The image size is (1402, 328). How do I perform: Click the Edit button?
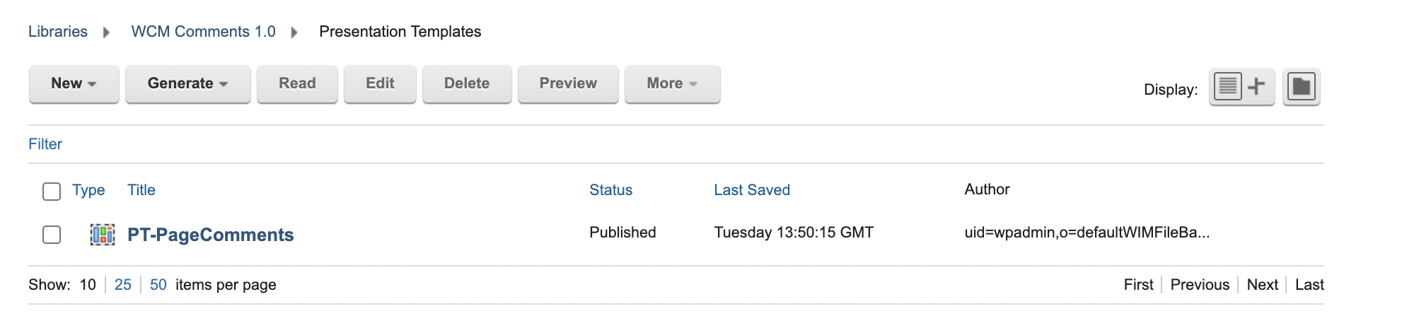tap(380, 83)
